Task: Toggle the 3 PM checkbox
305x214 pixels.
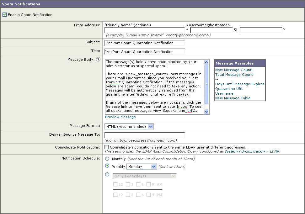Action: pyautogui.click(x=128, y=195)
